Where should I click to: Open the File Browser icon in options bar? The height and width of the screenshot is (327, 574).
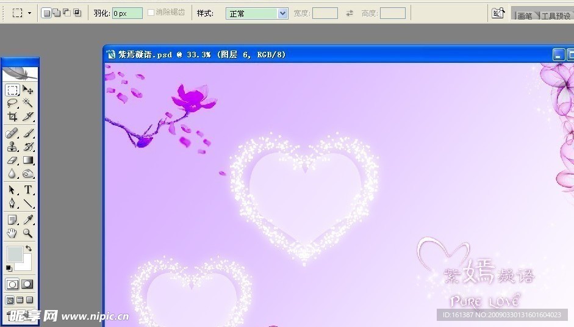(498, 13)
